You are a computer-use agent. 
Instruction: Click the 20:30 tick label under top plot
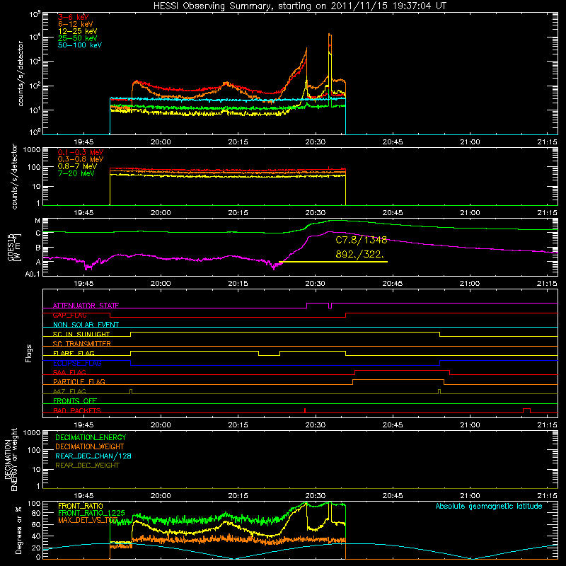[315, 142]
